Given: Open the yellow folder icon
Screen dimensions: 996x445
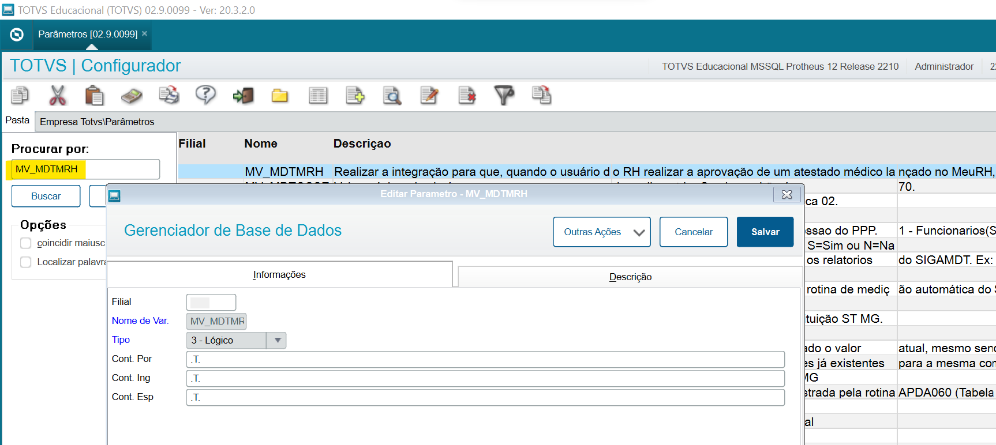Looking at the screenshot, I should click(x=280, y=95).
